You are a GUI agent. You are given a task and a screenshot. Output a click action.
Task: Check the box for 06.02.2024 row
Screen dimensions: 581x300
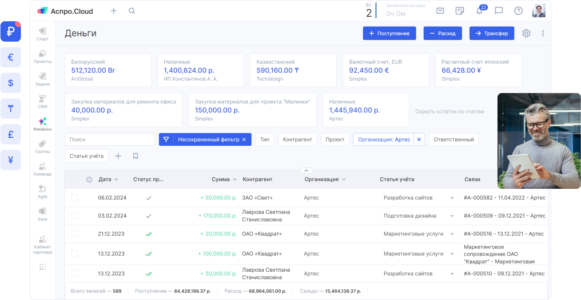[75, 198]
